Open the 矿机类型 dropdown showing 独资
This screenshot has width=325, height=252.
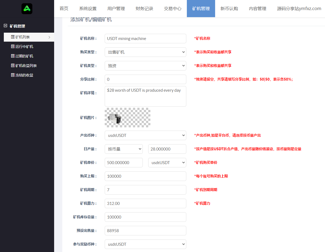(x=145, y=66)
